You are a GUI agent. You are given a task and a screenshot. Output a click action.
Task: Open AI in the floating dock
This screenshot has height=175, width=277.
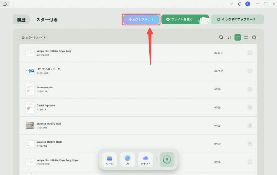(x=128, y=160)
